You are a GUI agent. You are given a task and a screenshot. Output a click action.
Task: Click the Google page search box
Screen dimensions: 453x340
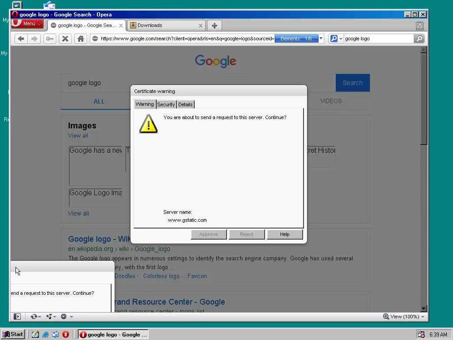[198, 83]
